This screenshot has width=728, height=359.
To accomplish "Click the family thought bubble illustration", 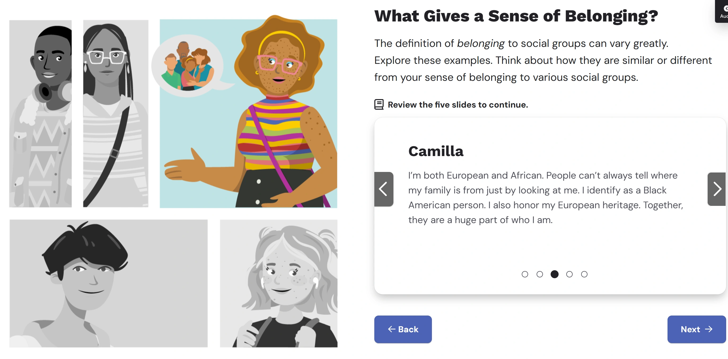I will 187,65.
